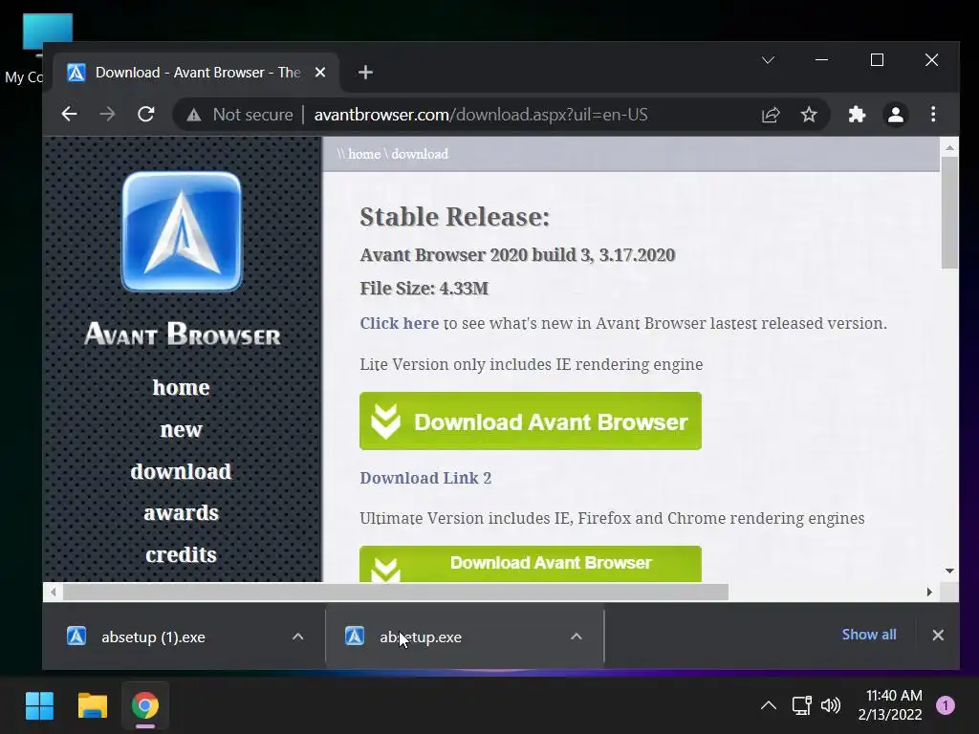The height and width of the screenshot is (734, 979).
Task: Expand options chevron for absetup (1).exe
Action: 298,637
